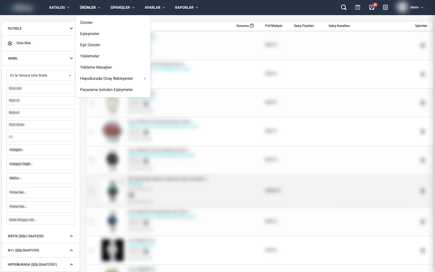Open the search magnifier icon
The height and width of the screenshot is (272, 435).
click(x=343, y=8)
